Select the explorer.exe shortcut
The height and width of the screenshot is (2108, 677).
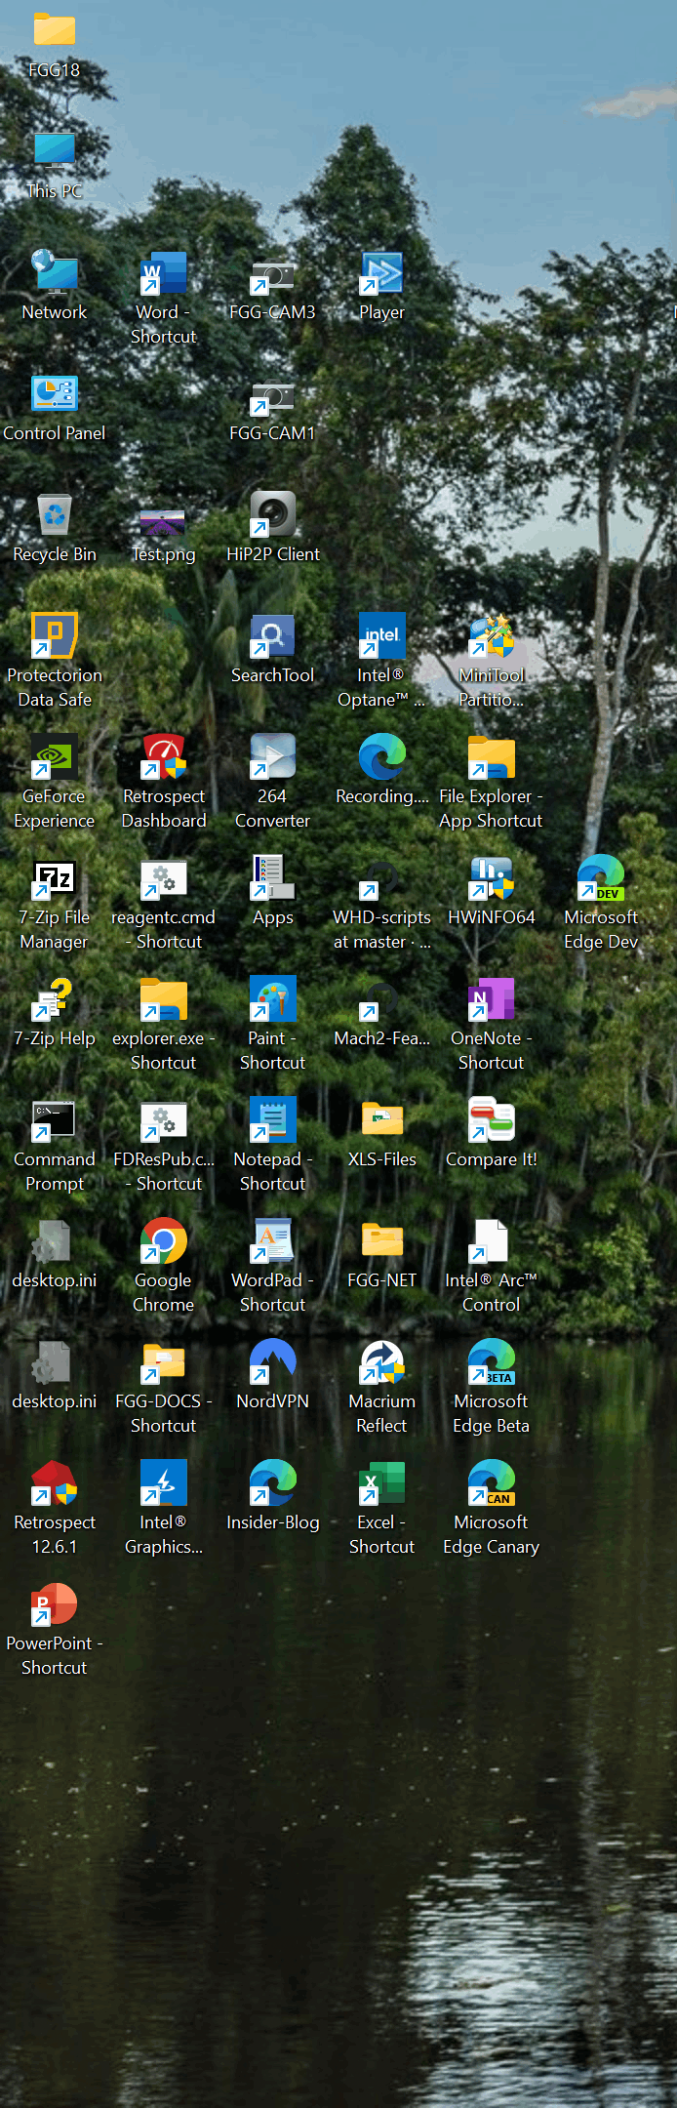pyautogui.click(x=164, y=998)
